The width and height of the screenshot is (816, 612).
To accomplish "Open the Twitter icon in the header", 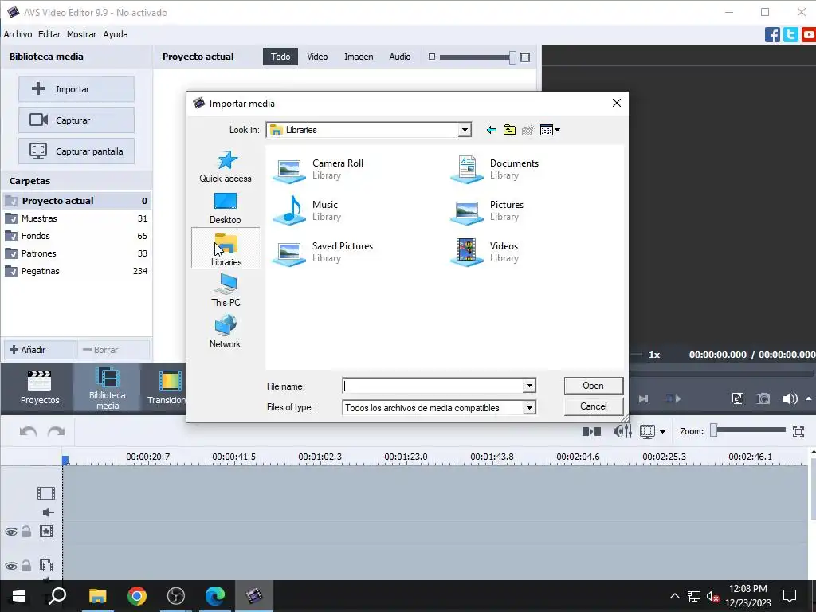I will pos(790,35).
